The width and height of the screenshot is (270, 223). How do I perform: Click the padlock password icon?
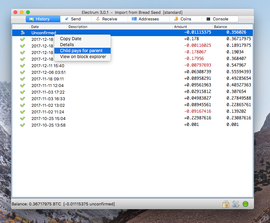(226, 204)
